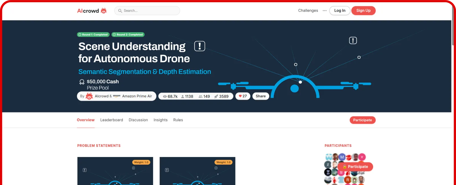456x185 pixels.
Task: Click the participants icon showing 1138
Action: pos(183,96)
